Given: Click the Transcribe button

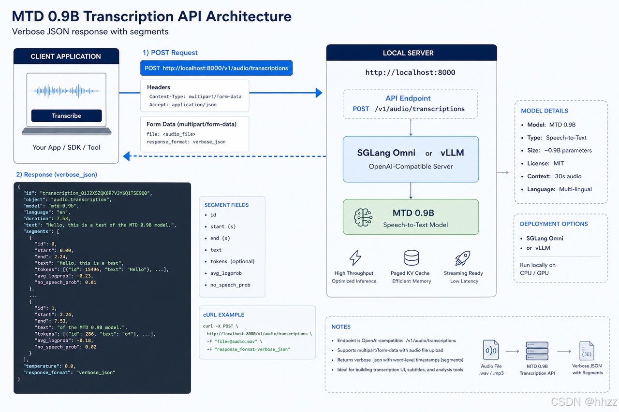Looking at the screenshot, I should [x=66, y=116].
